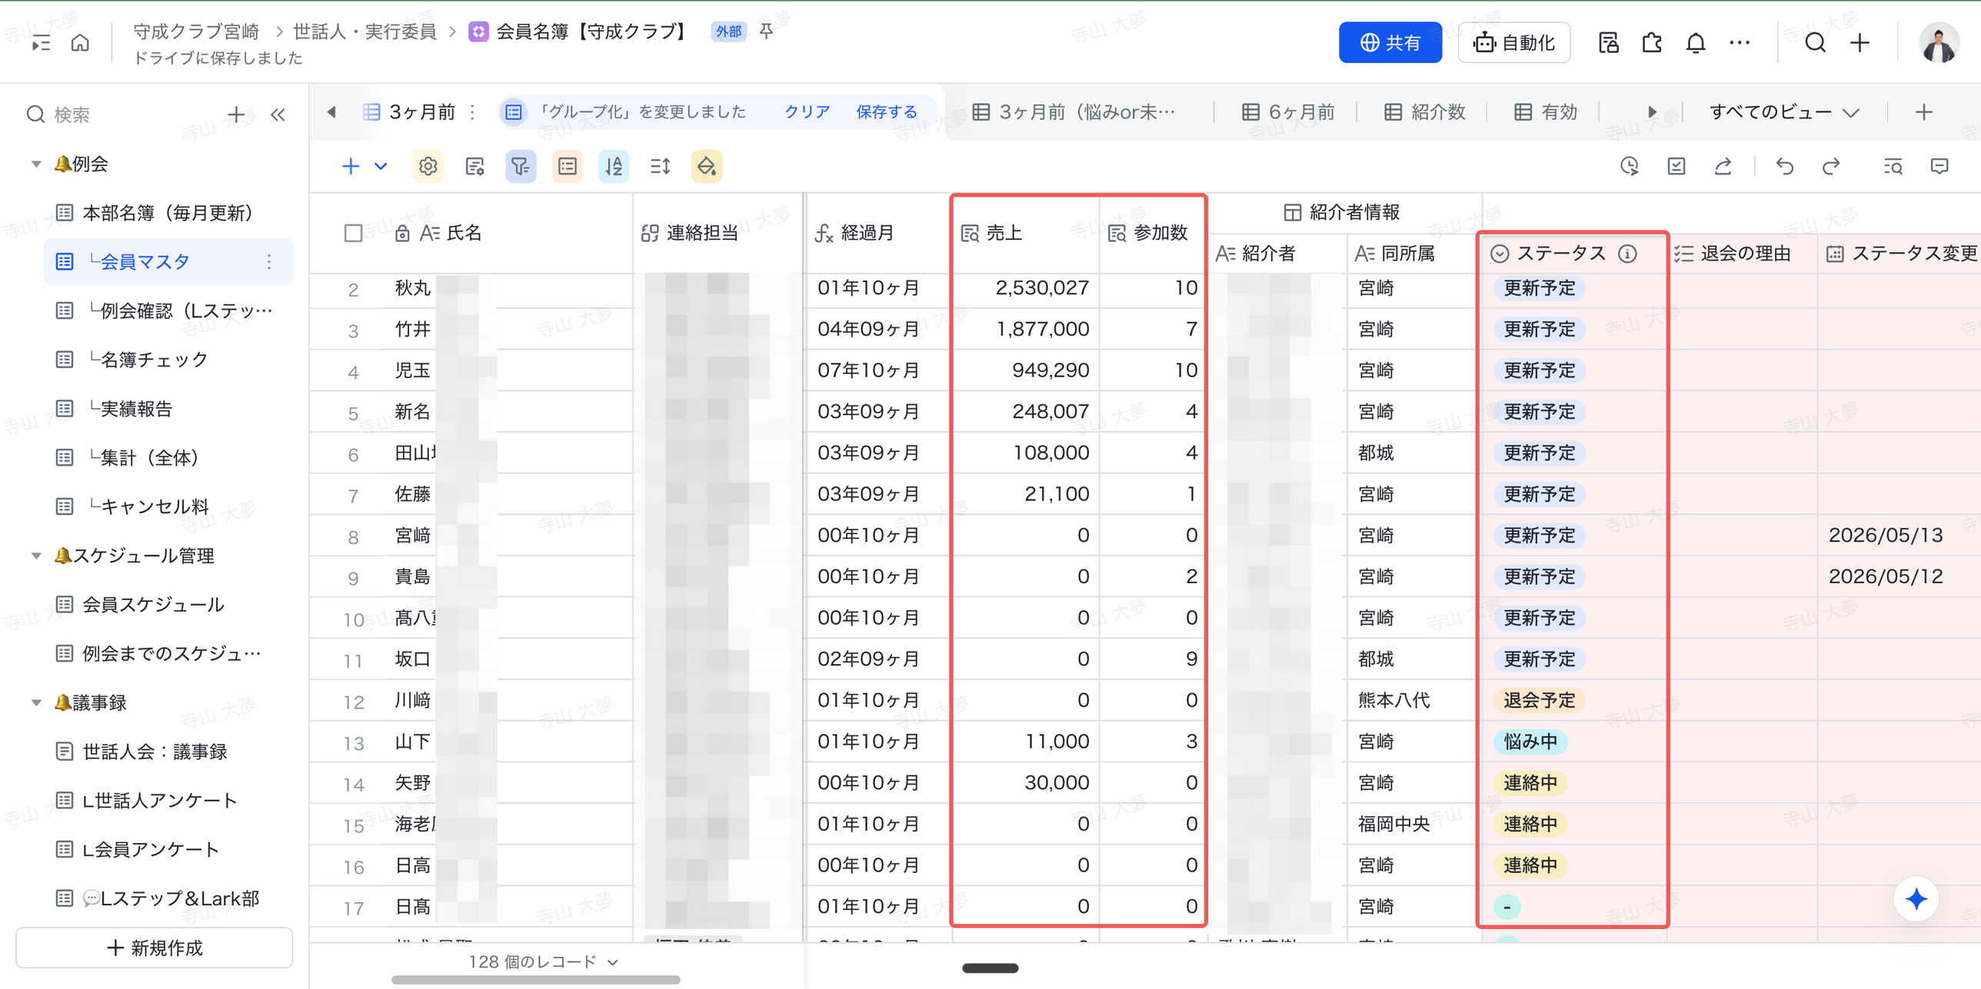This screenshot has width=1981, height=989.
Task: Toggle the select-all checkbox in header
Action: pyautogui.click(x=353, y=233)
